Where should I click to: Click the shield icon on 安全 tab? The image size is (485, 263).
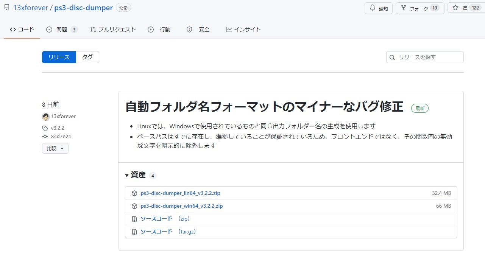tap(189, 30)
